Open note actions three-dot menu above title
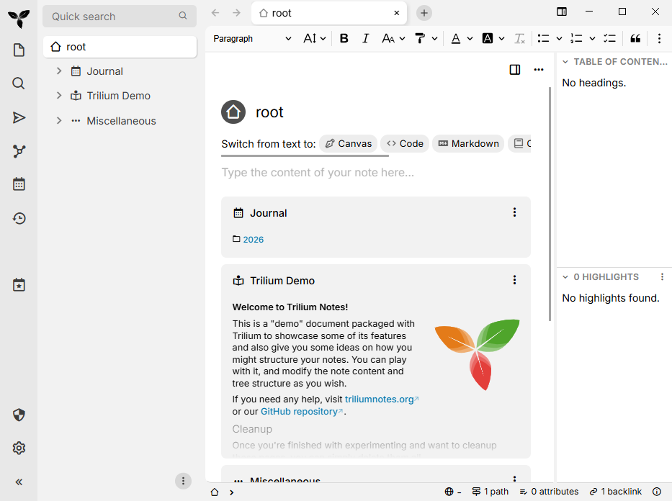This screenshot has width=672, height=501. tap(539, 70)
